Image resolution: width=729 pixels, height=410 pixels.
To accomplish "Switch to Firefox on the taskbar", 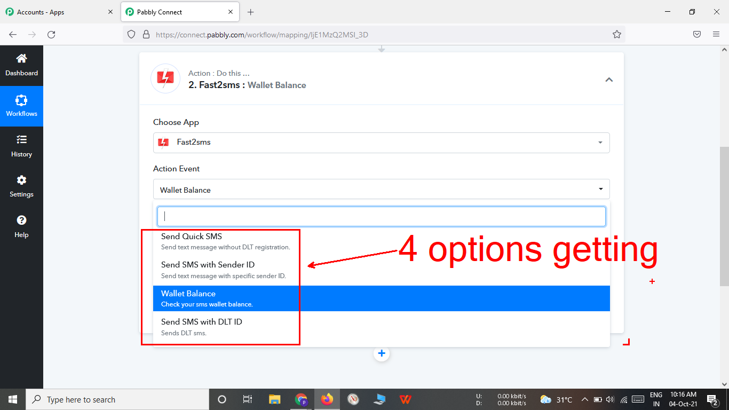I will point(327,399).
